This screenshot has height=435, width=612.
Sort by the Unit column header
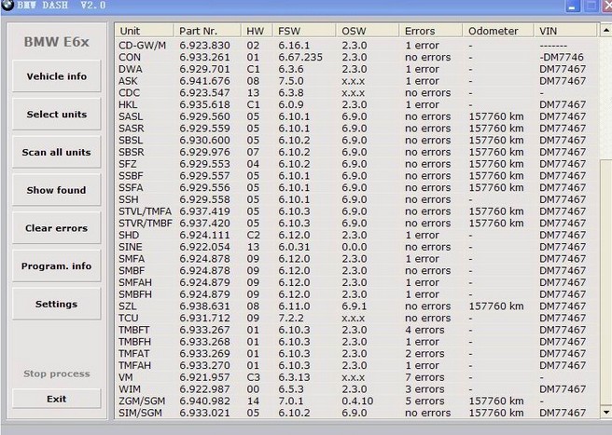[144, 31]
